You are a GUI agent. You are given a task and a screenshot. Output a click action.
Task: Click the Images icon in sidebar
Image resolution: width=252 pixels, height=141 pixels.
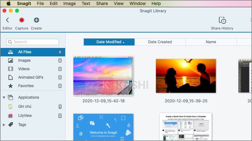[10, 60]
